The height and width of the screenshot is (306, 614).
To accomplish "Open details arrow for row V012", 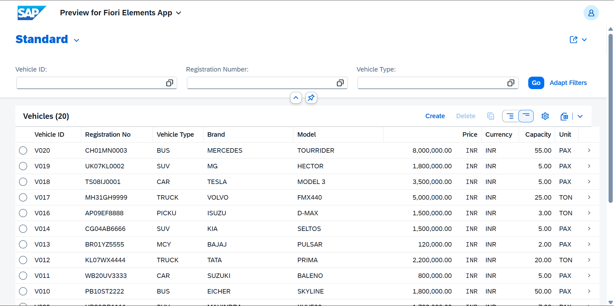I will [589, 260].
